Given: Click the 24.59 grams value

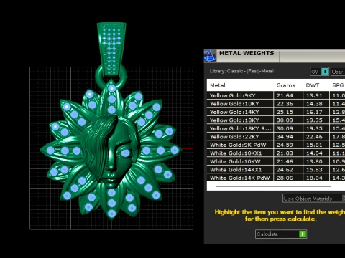Looking at the screenshot, I should tap(285, 145).
